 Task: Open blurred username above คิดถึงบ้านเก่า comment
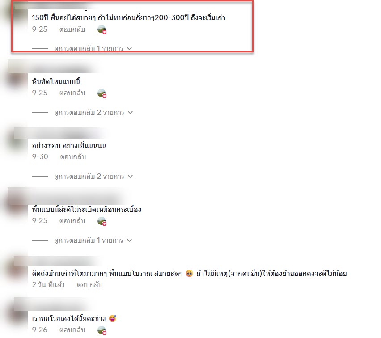pyautogui.click(x=58, y=261)
